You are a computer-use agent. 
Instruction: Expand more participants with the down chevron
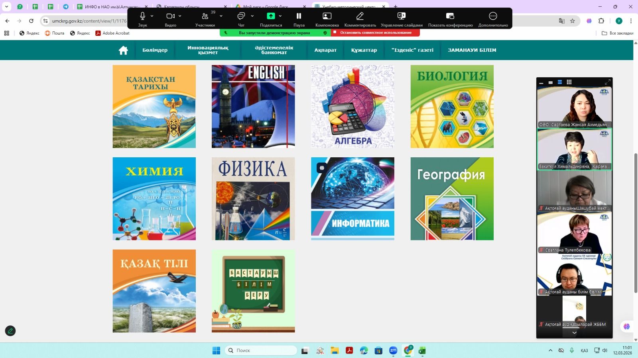click(574, 333)
